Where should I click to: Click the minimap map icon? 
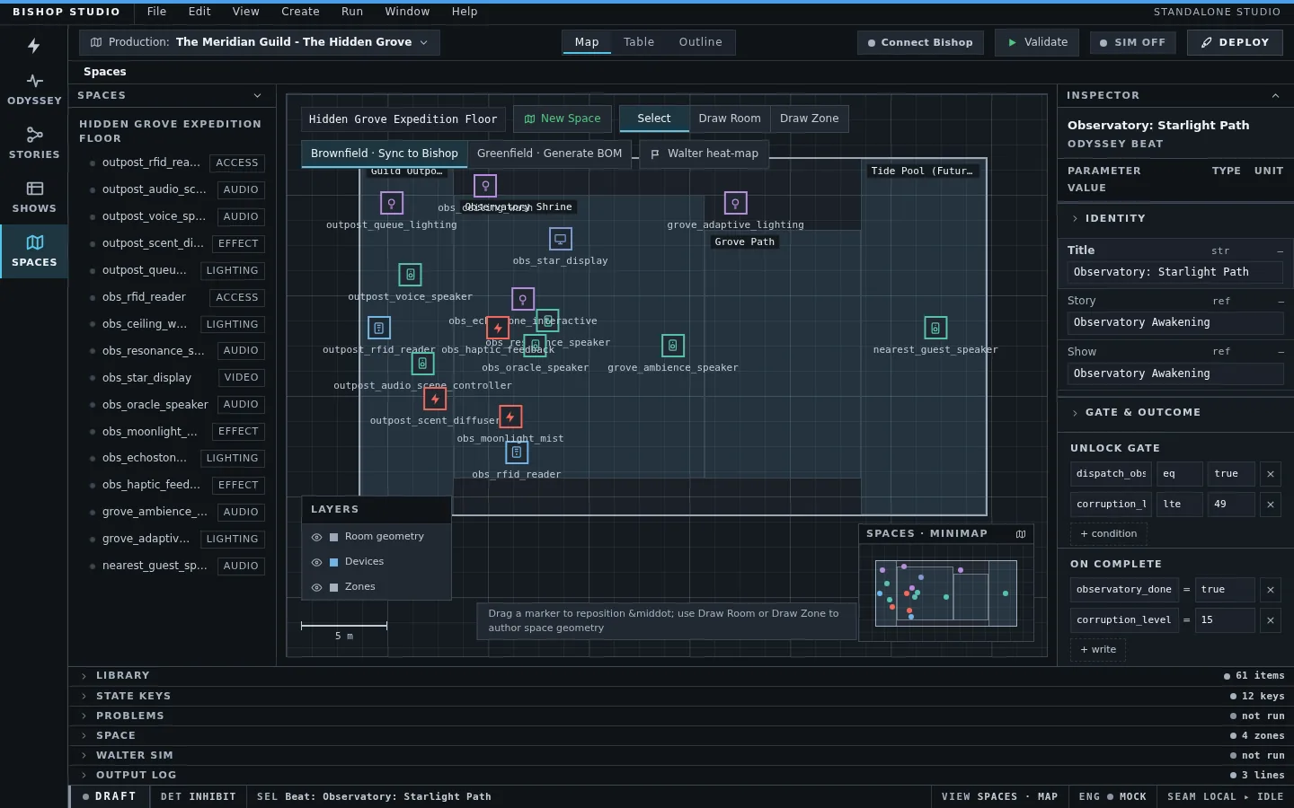coord(1021,534)
